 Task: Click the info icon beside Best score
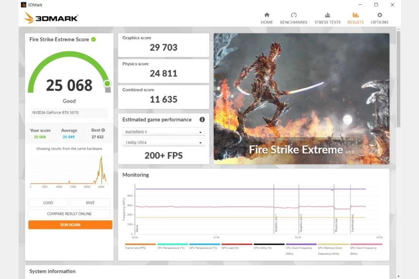103,130
